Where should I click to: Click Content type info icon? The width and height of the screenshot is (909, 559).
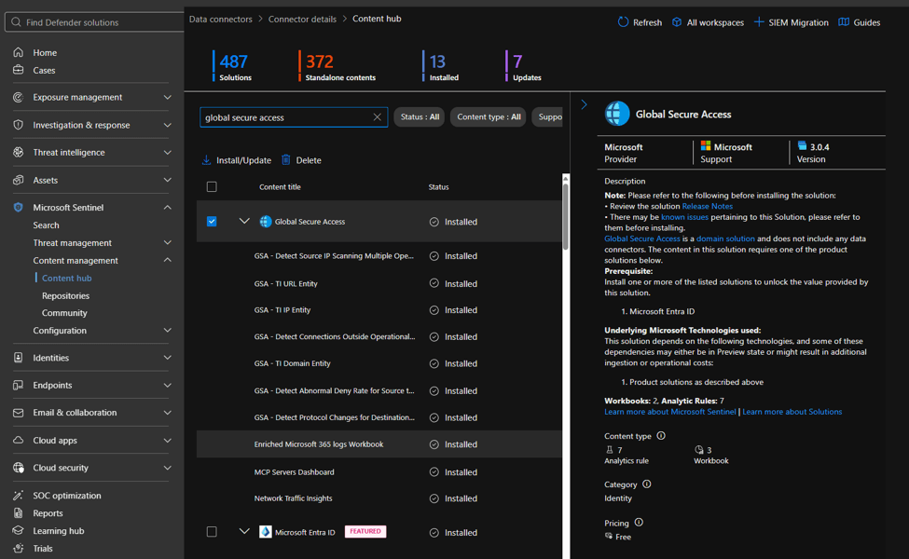pos(661,436)
